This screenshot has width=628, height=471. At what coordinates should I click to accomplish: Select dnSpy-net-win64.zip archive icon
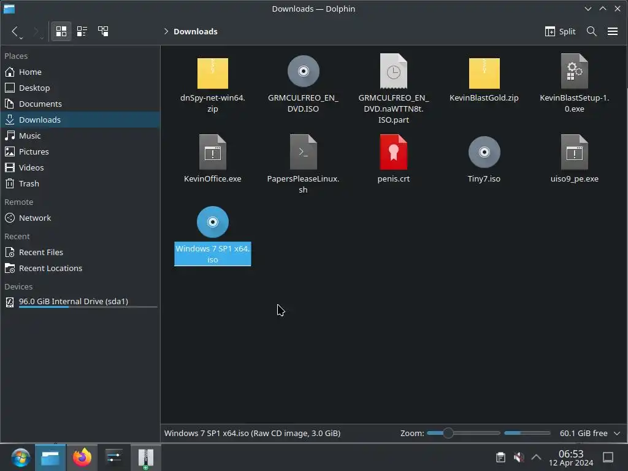213,73
